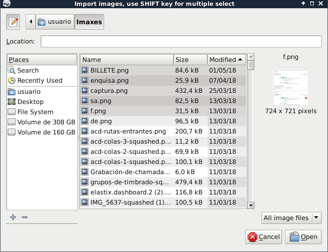Choose File System in Places

(35, 112)
